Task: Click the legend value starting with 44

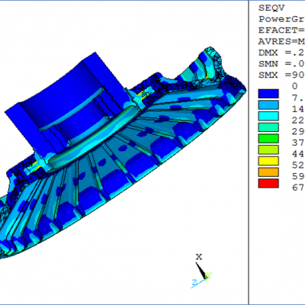Action: (298, 153)
